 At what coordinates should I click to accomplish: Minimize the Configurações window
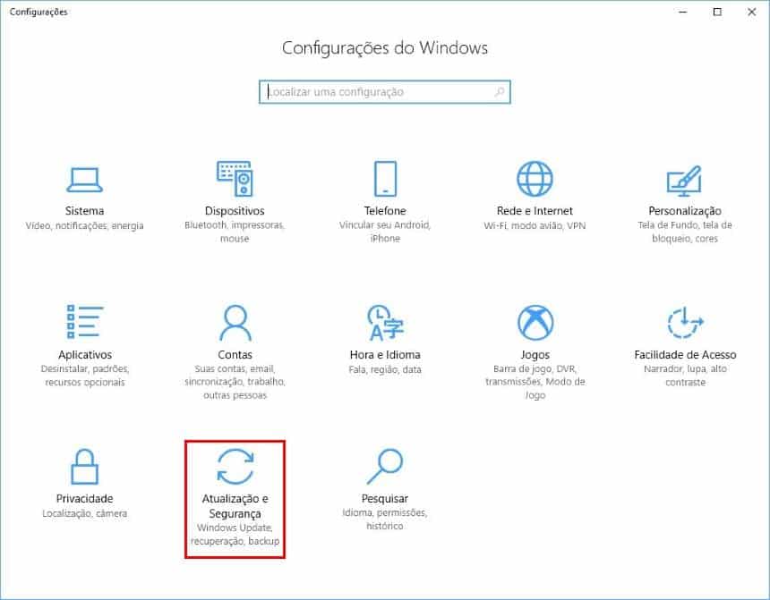click(682, 12)
